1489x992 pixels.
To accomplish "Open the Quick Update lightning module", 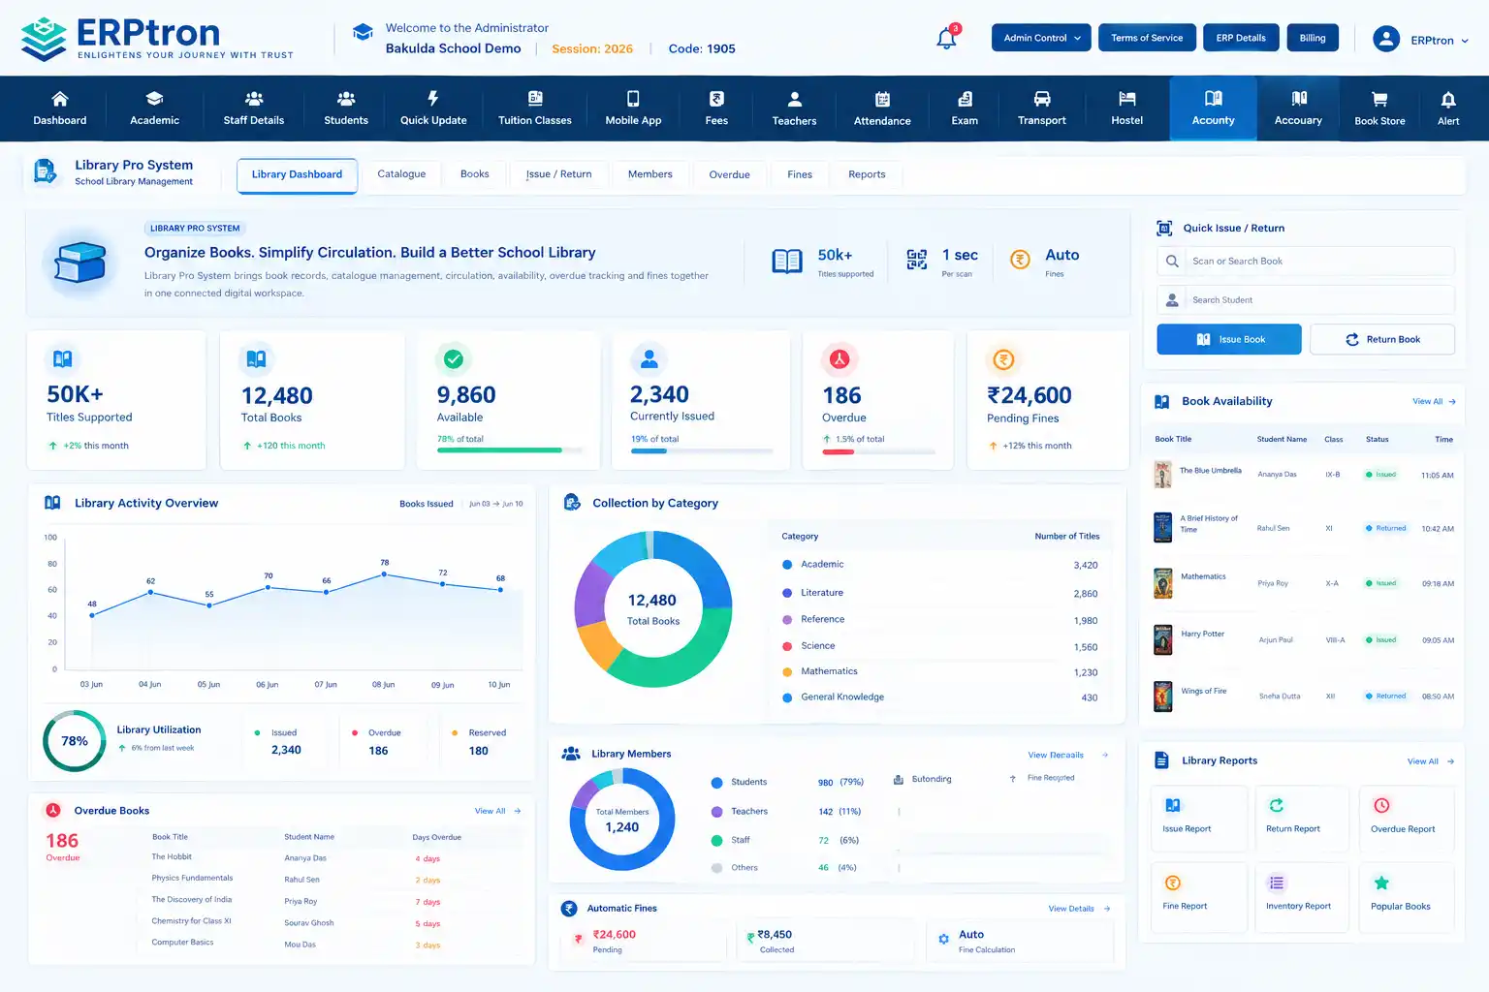I will point(433,108).
